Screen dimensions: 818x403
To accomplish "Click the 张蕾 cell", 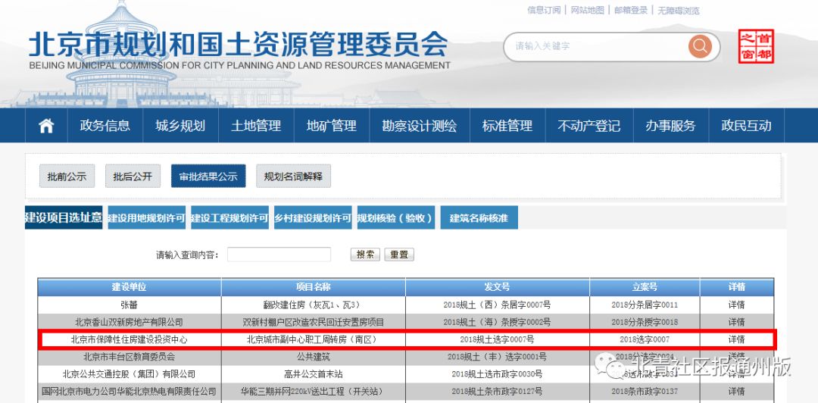I will [x=130, y=305].
